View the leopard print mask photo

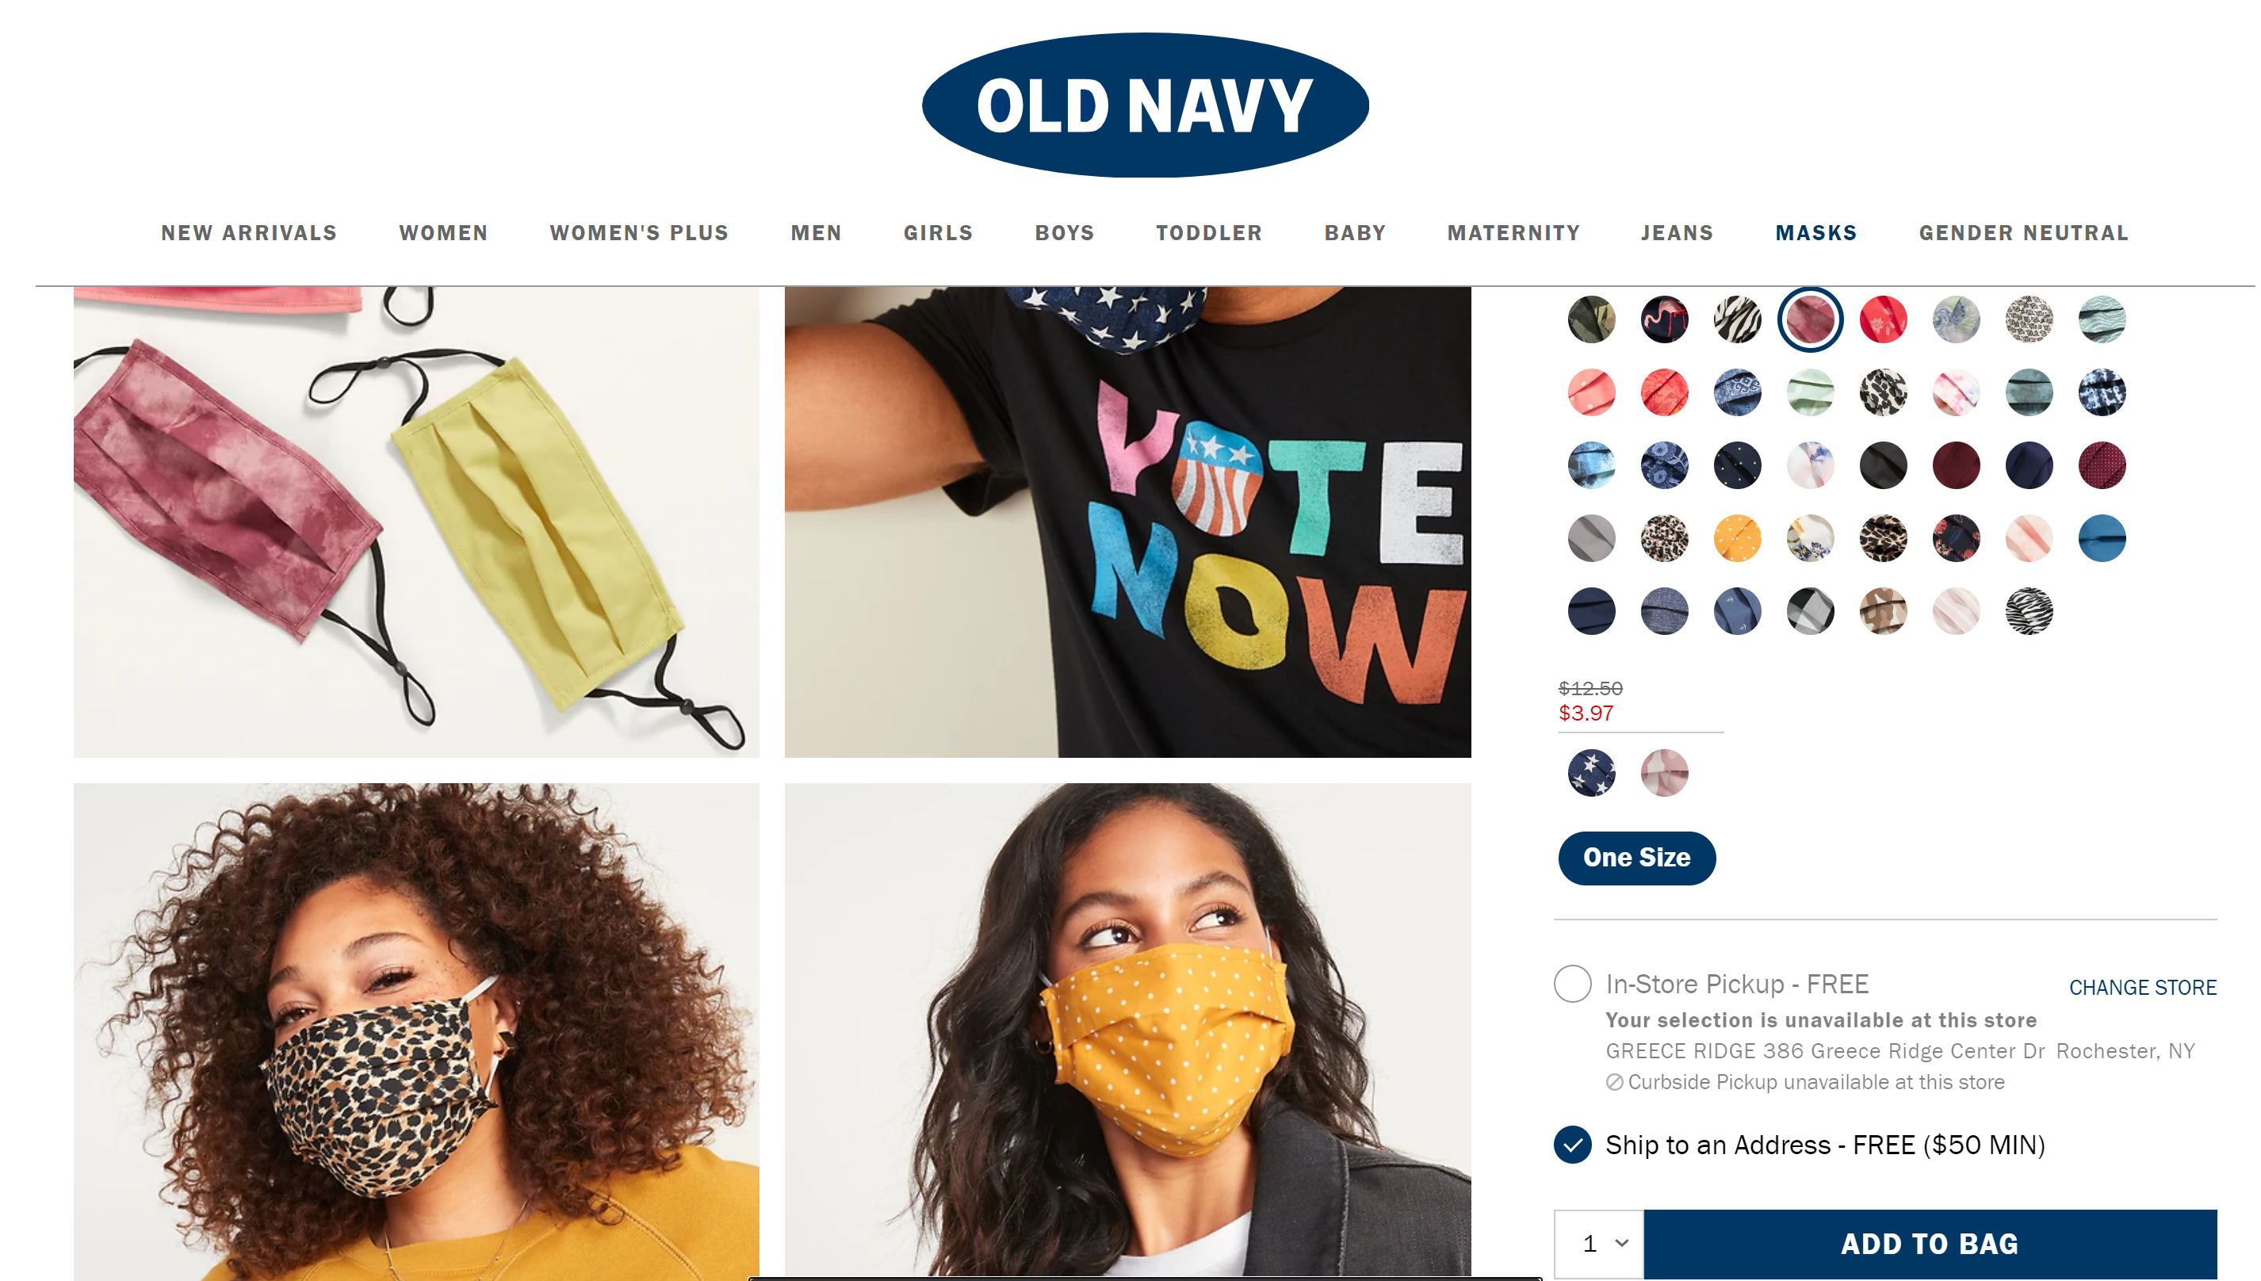[x=416, y=1031]
